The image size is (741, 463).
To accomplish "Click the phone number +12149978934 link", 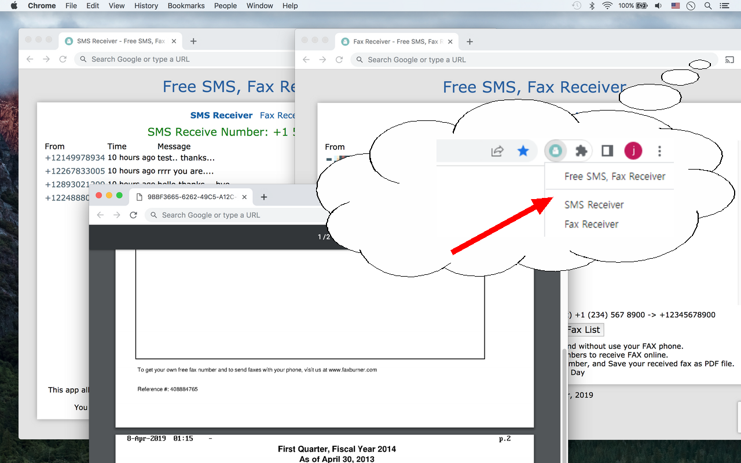I will point(74,157).
